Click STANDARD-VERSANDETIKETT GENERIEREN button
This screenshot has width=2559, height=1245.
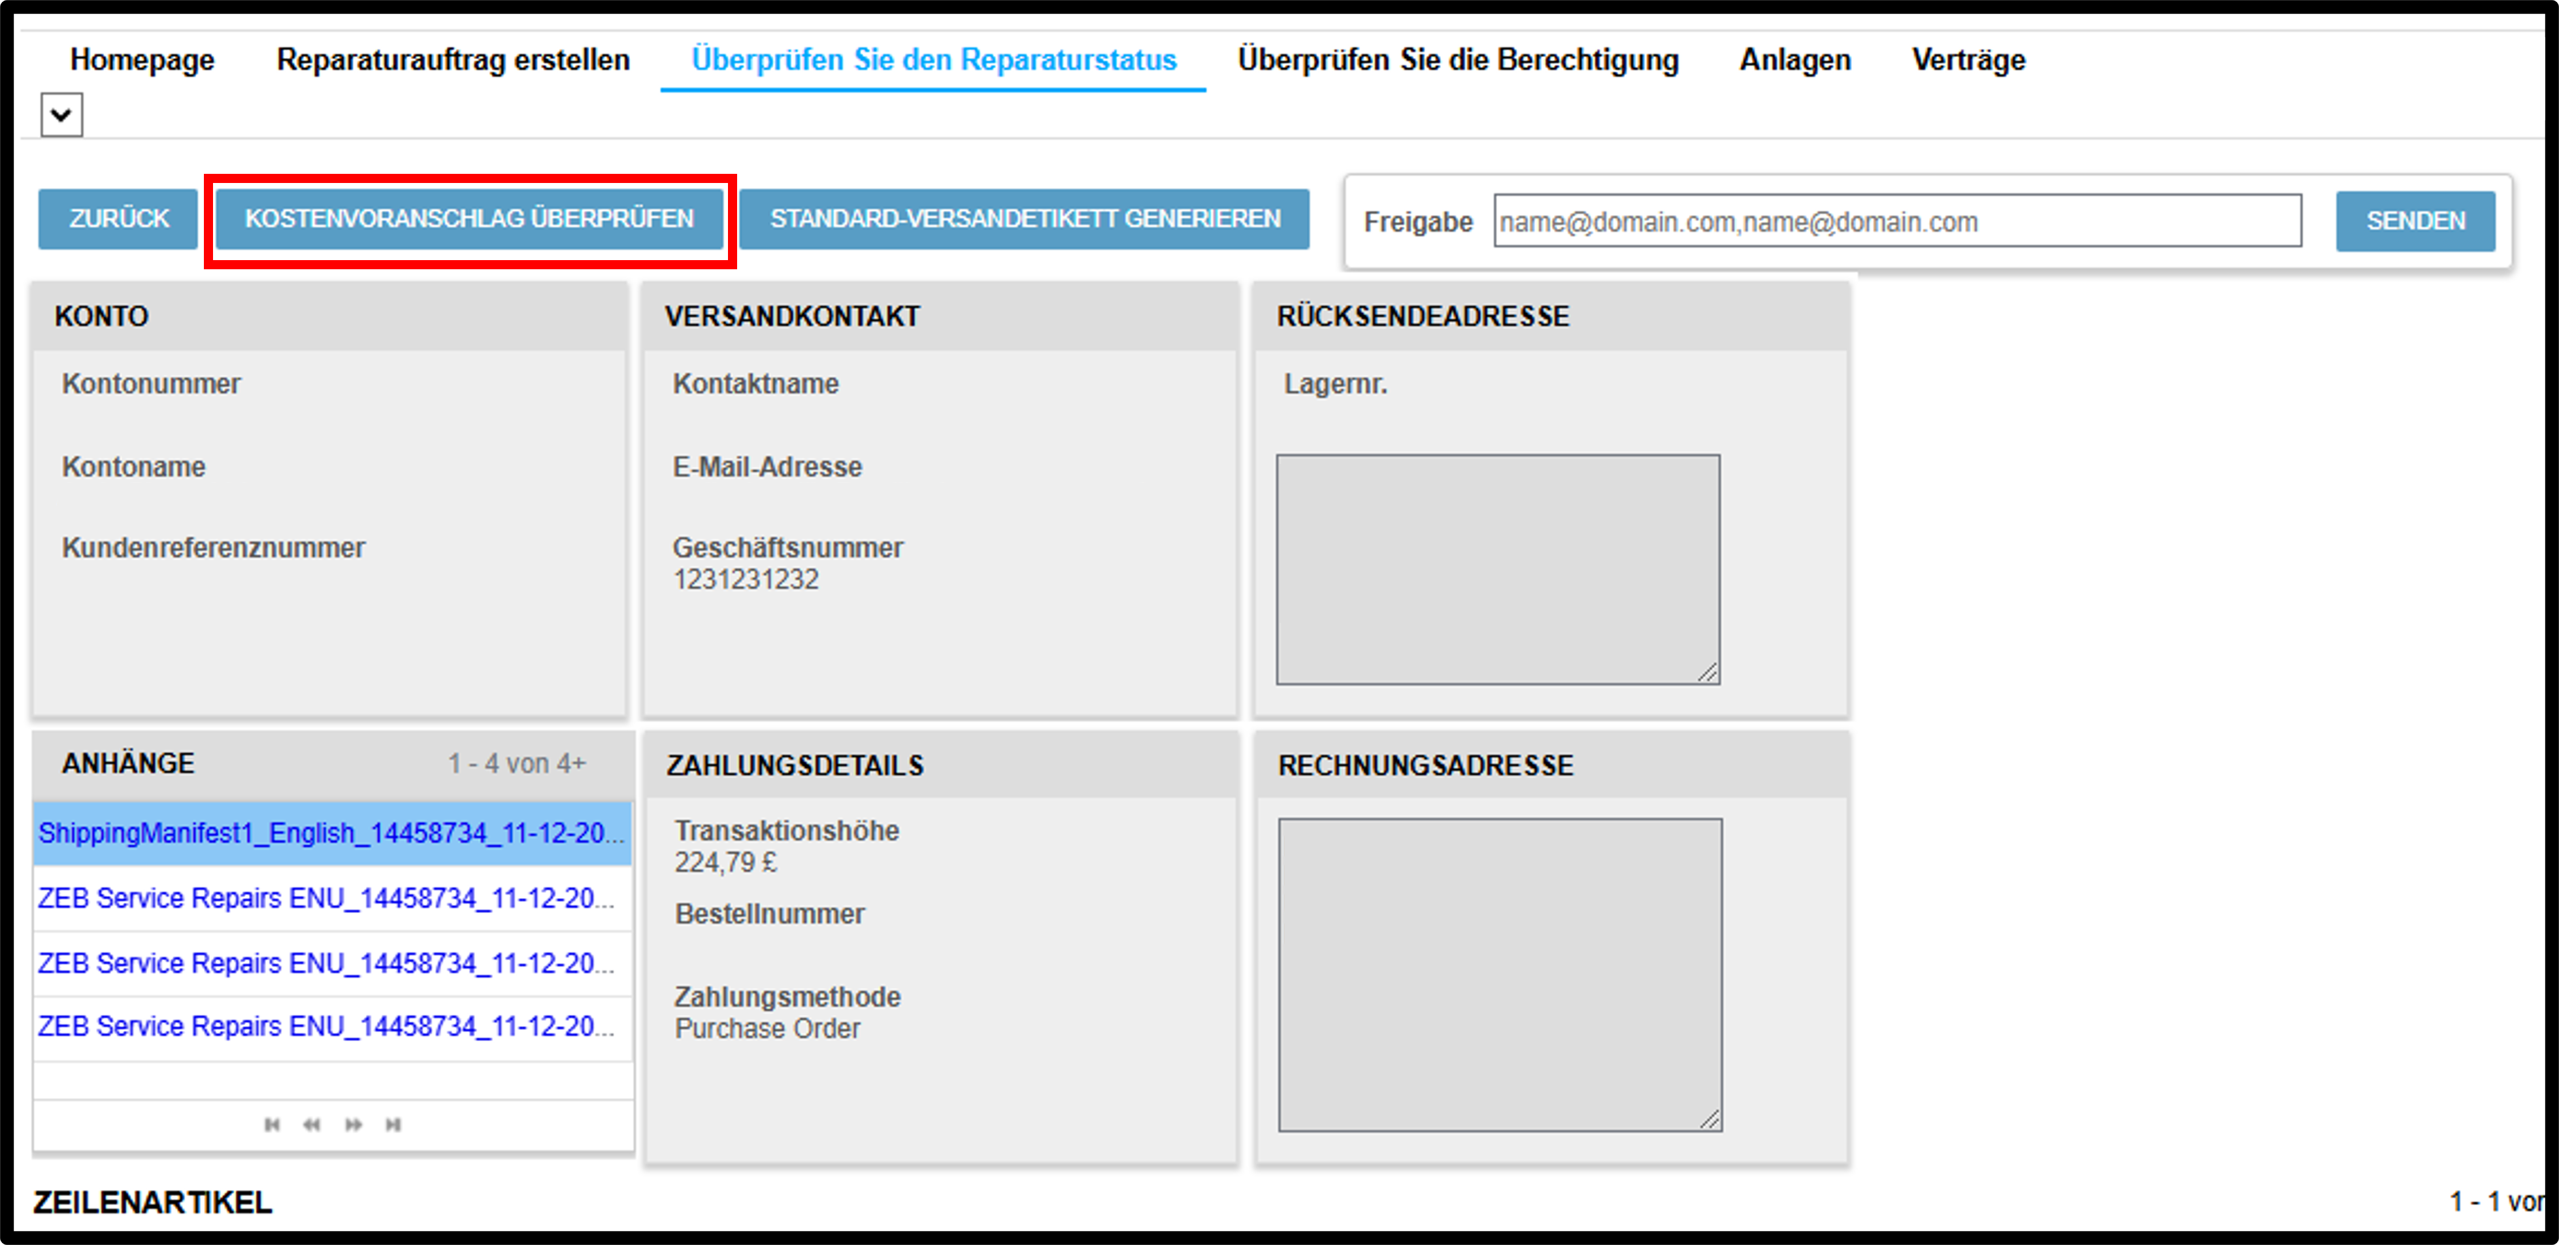1024,218
